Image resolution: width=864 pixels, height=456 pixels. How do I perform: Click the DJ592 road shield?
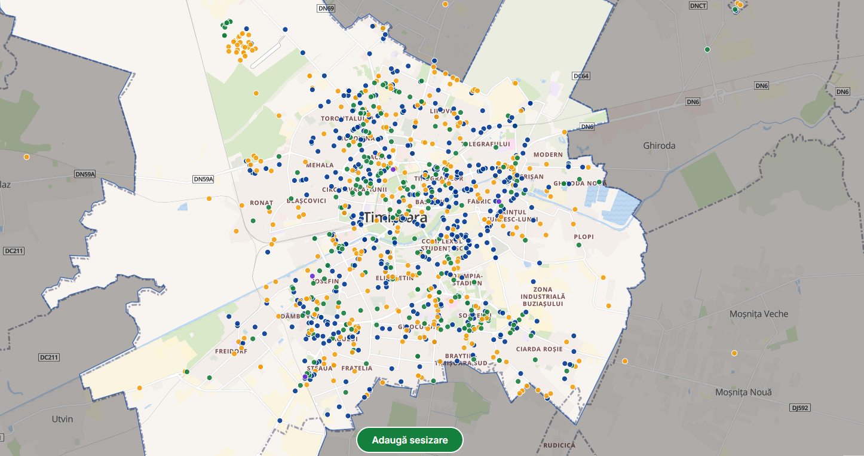pyautogui.click(x=799, y=408)
